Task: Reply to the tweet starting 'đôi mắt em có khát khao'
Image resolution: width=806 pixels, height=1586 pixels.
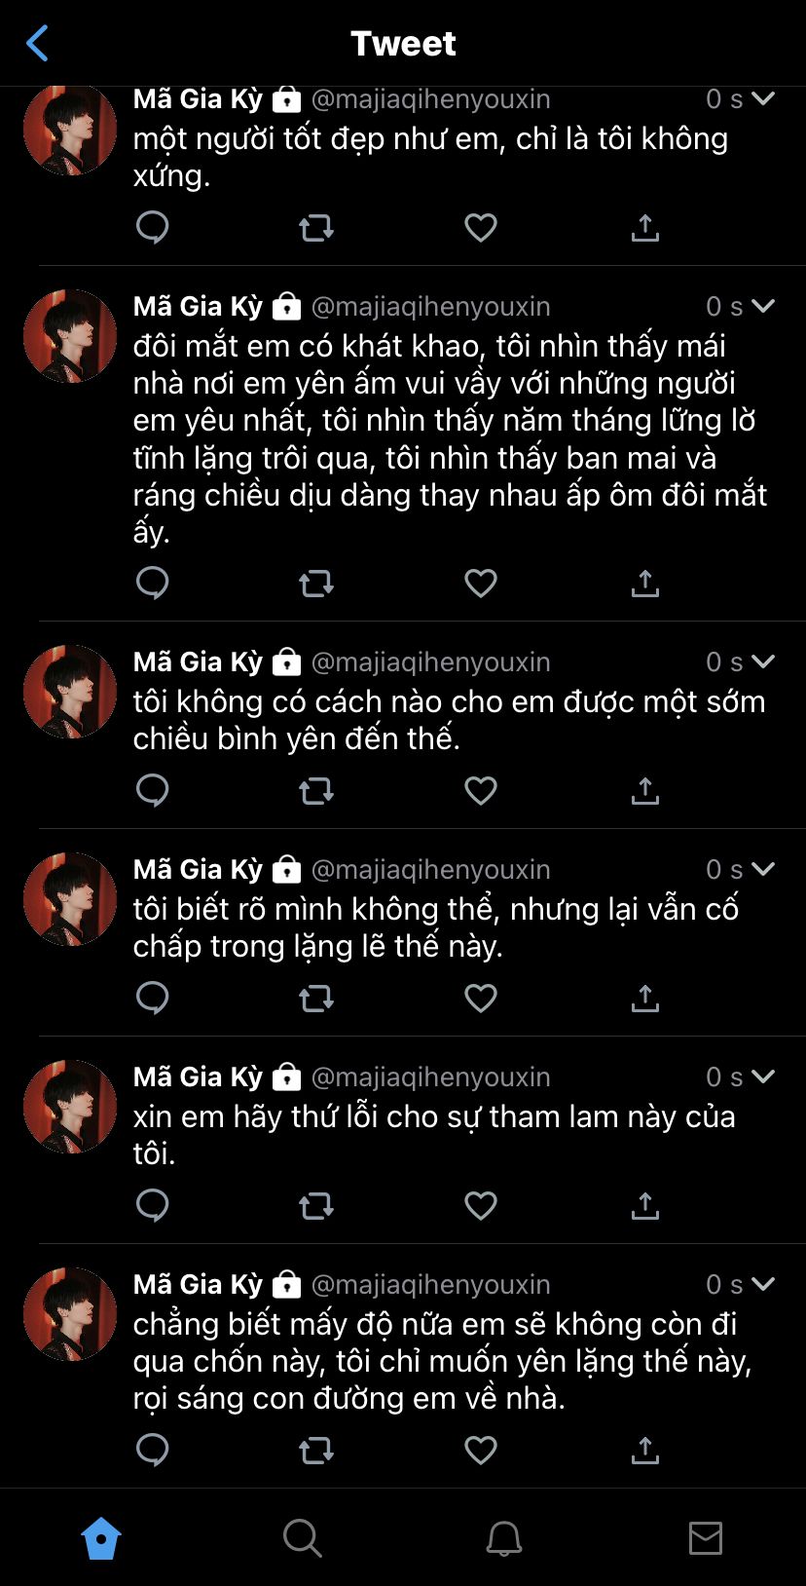Action: tap(153, 584)
